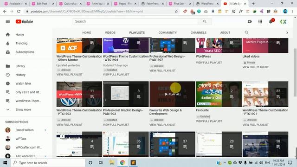Show hidden system tray icons
Viewport: 297px width, 167px height.
point(225,163)
